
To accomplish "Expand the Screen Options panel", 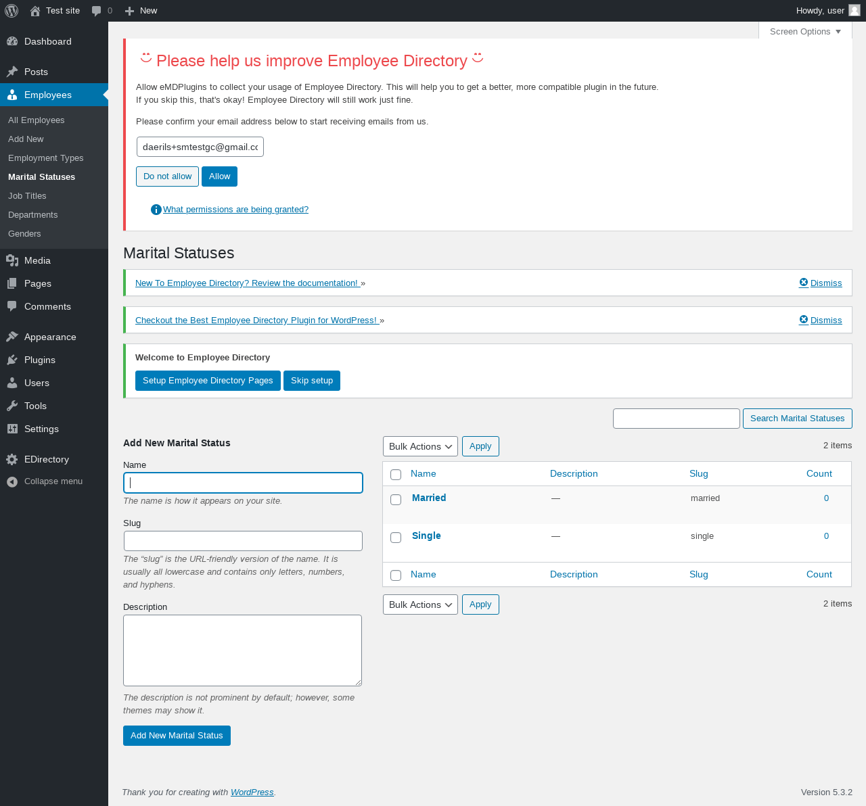I will click(x=805, y=31).
